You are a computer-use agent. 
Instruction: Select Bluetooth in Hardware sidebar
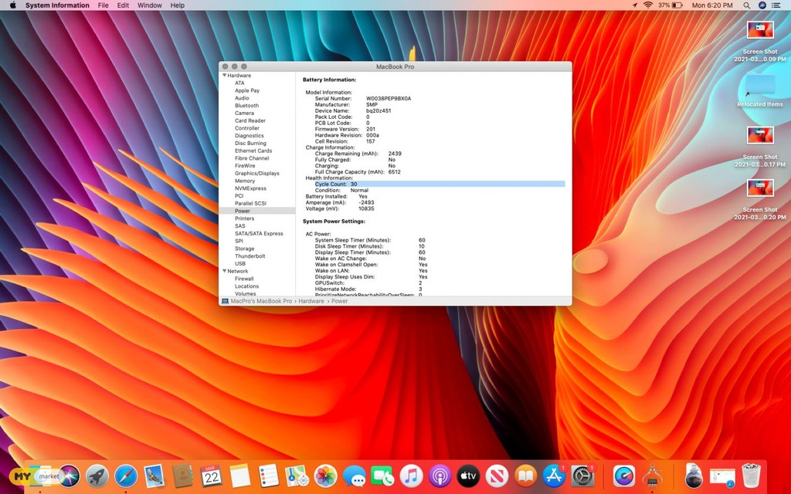point(247,106)
